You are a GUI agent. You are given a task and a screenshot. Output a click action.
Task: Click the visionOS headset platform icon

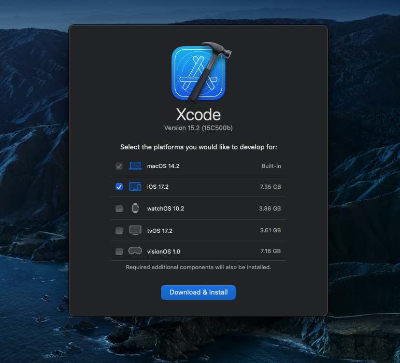(135, 251)
